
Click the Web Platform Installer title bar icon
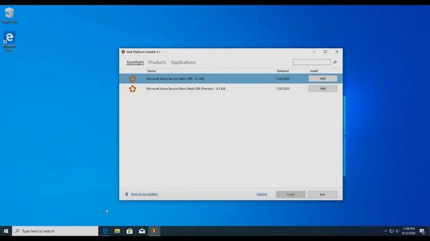coord(123,52)
